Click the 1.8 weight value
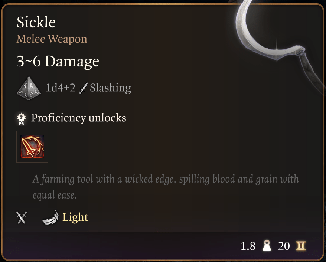326x262 pixels. tap(248, 246)
